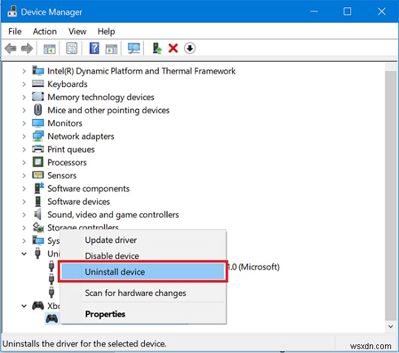Viewport: 399px width, 353px height.
Task: Click the blue Help question-mark icon
Action: pos(94,48)
